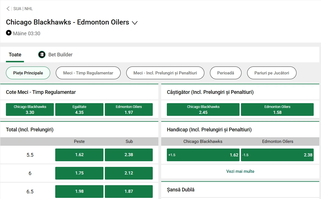Screen dimensions: 321x199
Task: Open the Bet Builder tab
Action: point(60,55)
